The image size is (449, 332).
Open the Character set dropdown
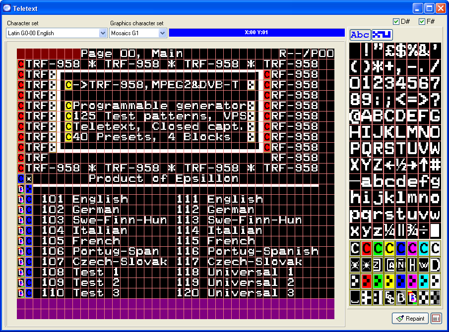pyautogui.click(x=57, y=33)
